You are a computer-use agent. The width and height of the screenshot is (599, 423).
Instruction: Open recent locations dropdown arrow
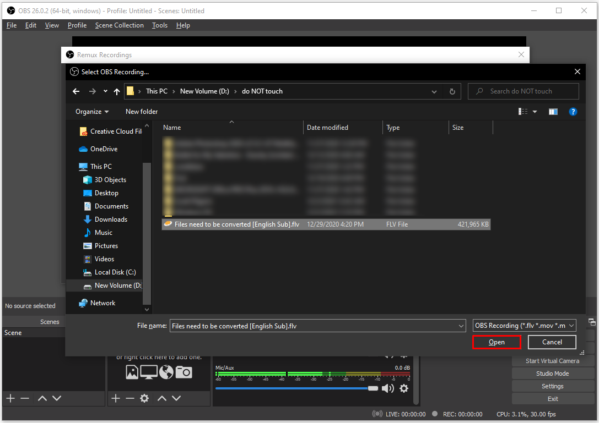105,91
